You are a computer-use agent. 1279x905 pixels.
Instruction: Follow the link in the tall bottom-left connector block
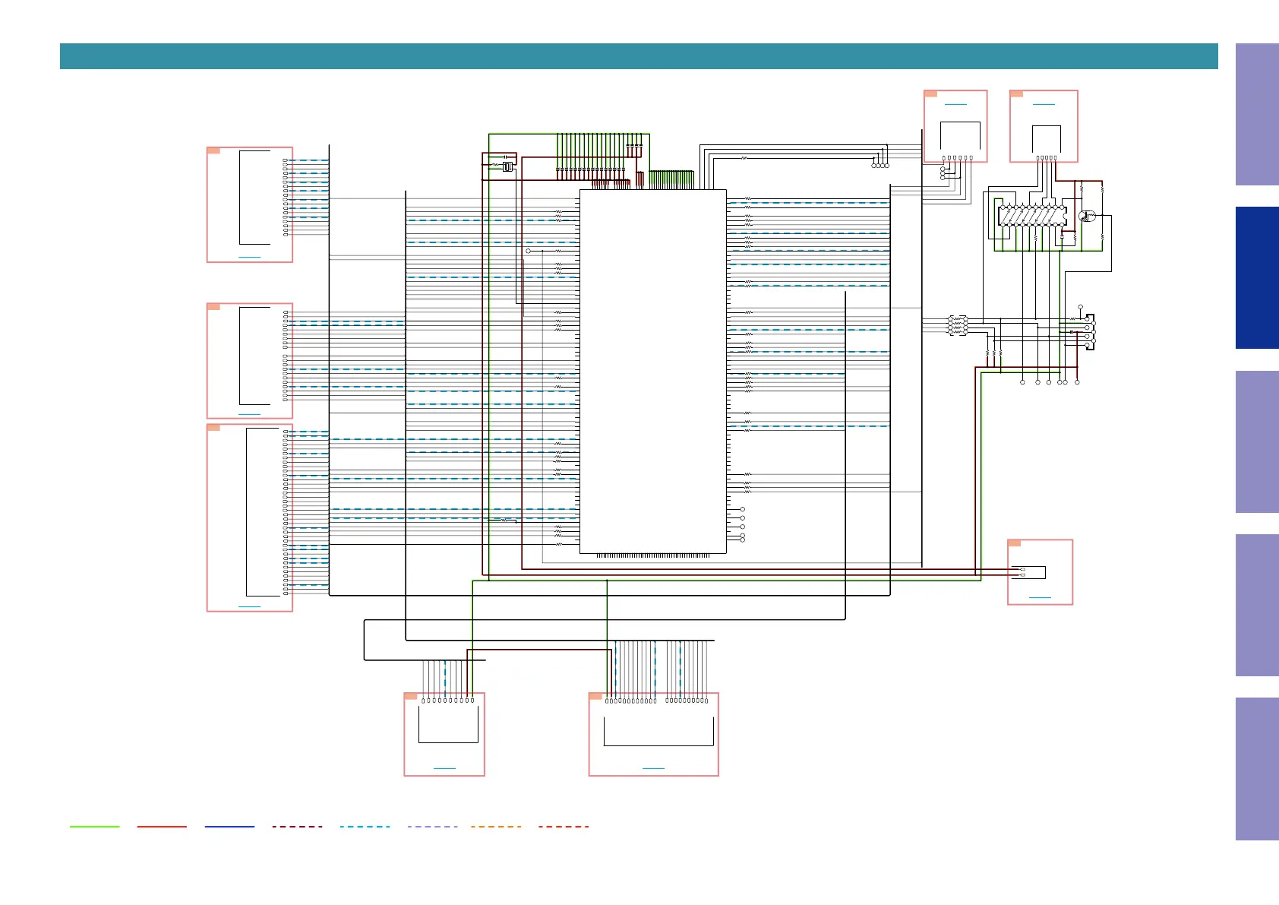(249, 606)
